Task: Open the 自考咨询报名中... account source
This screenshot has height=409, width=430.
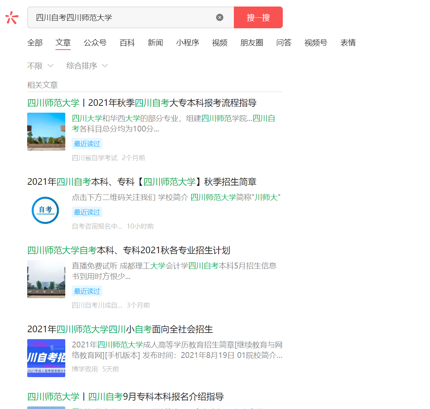Action: 97,226
